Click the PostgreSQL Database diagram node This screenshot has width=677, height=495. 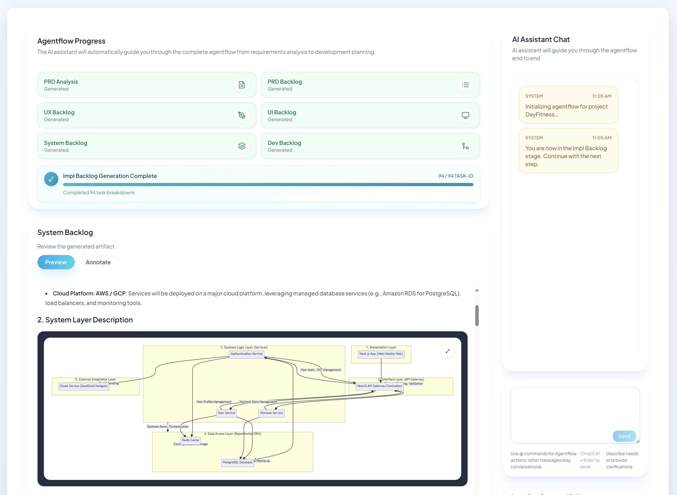tap(237, 462)
